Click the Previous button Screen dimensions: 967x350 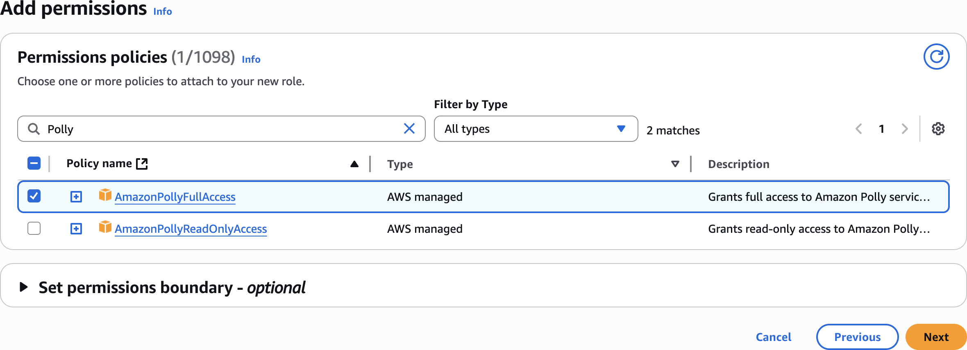857,337
